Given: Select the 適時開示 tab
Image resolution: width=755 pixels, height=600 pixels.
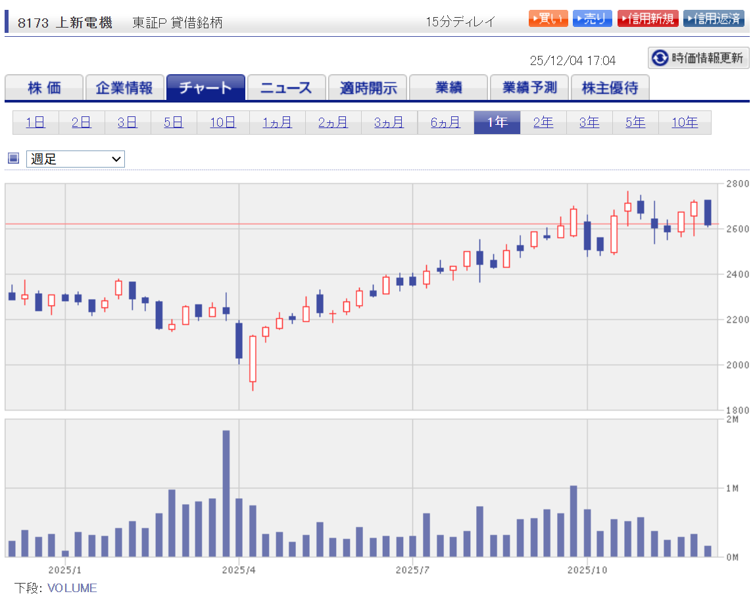Looking at the screenshot, I should [x=368, y=88].
